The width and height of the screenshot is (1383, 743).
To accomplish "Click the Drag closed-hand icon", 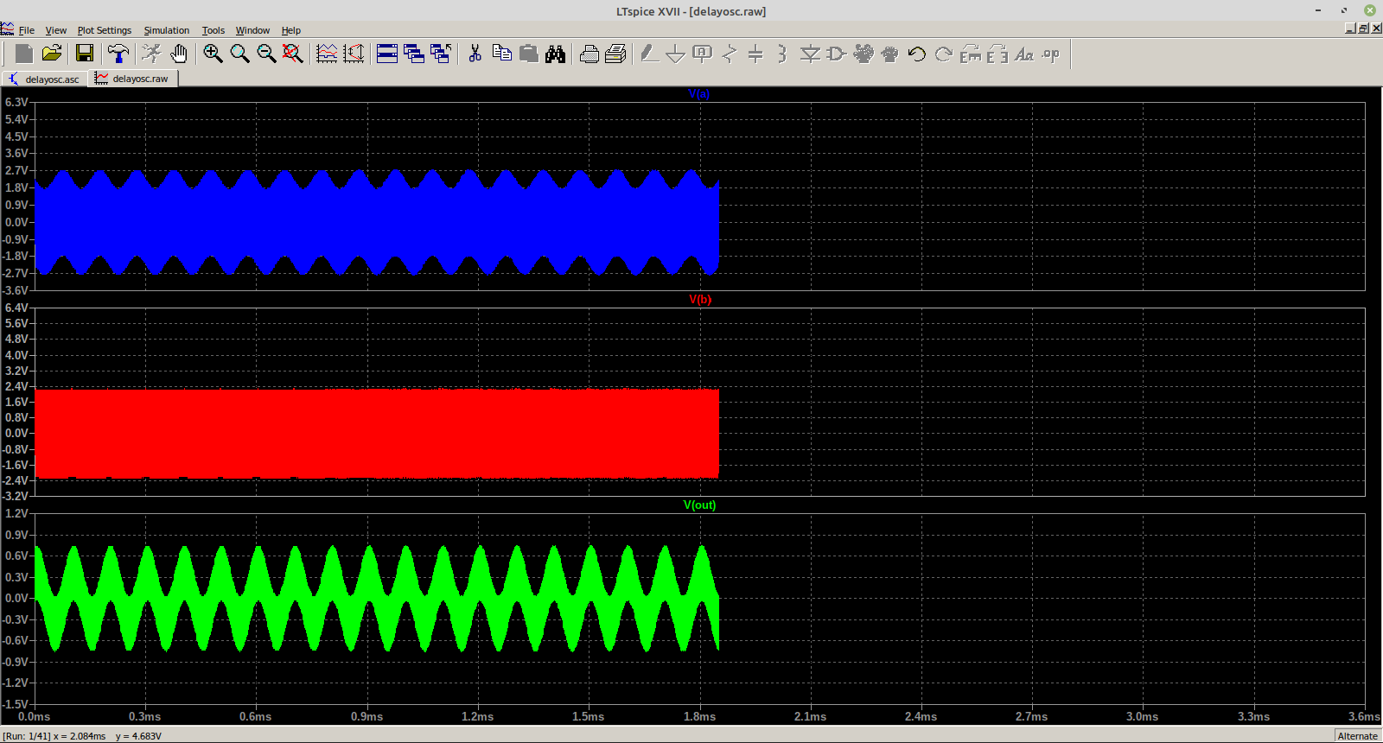I will (890, 54).
